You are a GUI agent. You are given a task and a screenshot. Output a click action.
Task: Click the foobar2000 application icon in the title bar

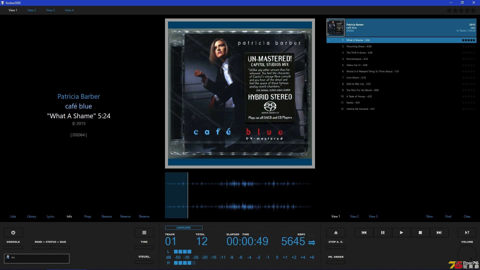2,3
